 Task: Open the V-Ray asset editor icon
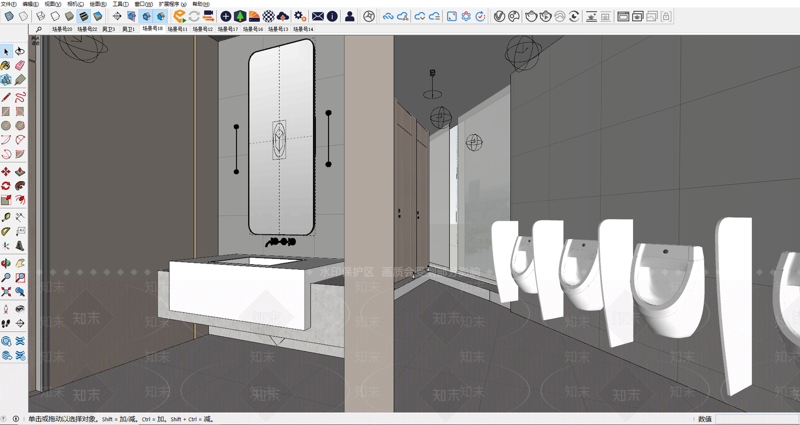499,16
